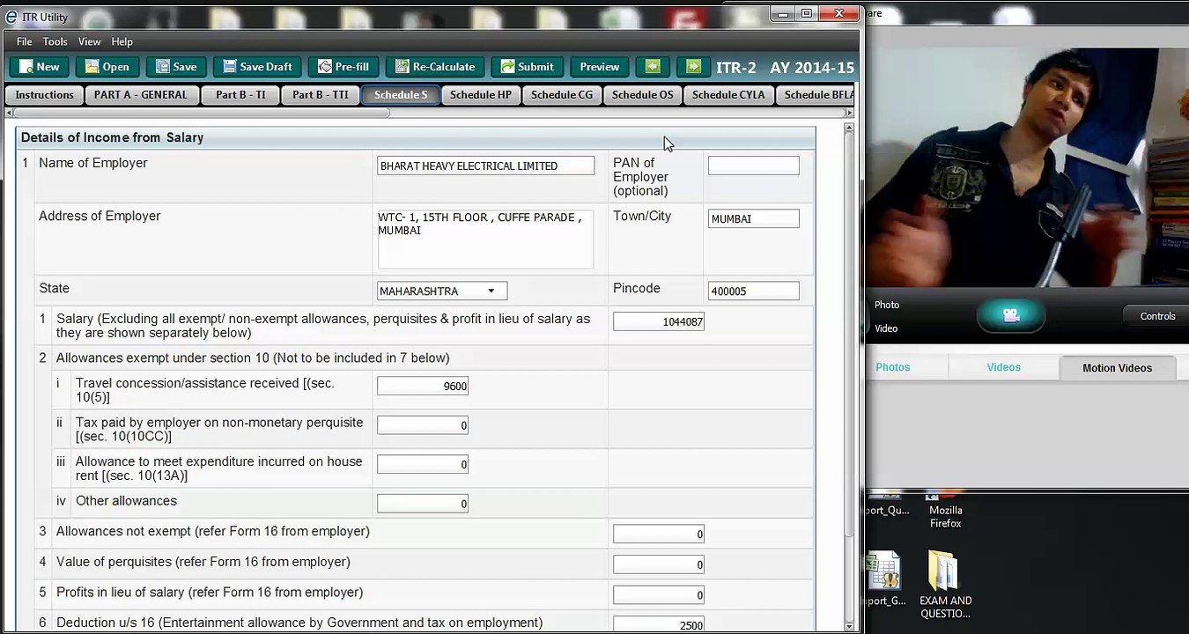Select Video mode in webcam window

pyautogui.click(x=886, y=328)
